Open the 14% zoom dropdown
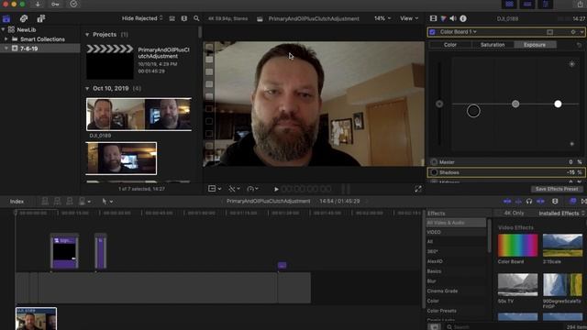The image size is (587, 330). click(382, 18)
